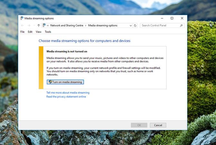Screen dimensions: 216x145
Task: Expand the double-chevron before Network and Sharing Centre
Action: (x=48, y=25)
